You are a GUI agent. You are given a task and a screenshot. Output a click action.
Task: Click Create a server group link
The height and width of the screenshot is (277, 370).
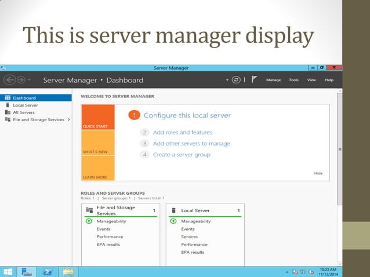pyautogui.click(x=182, y=155)
